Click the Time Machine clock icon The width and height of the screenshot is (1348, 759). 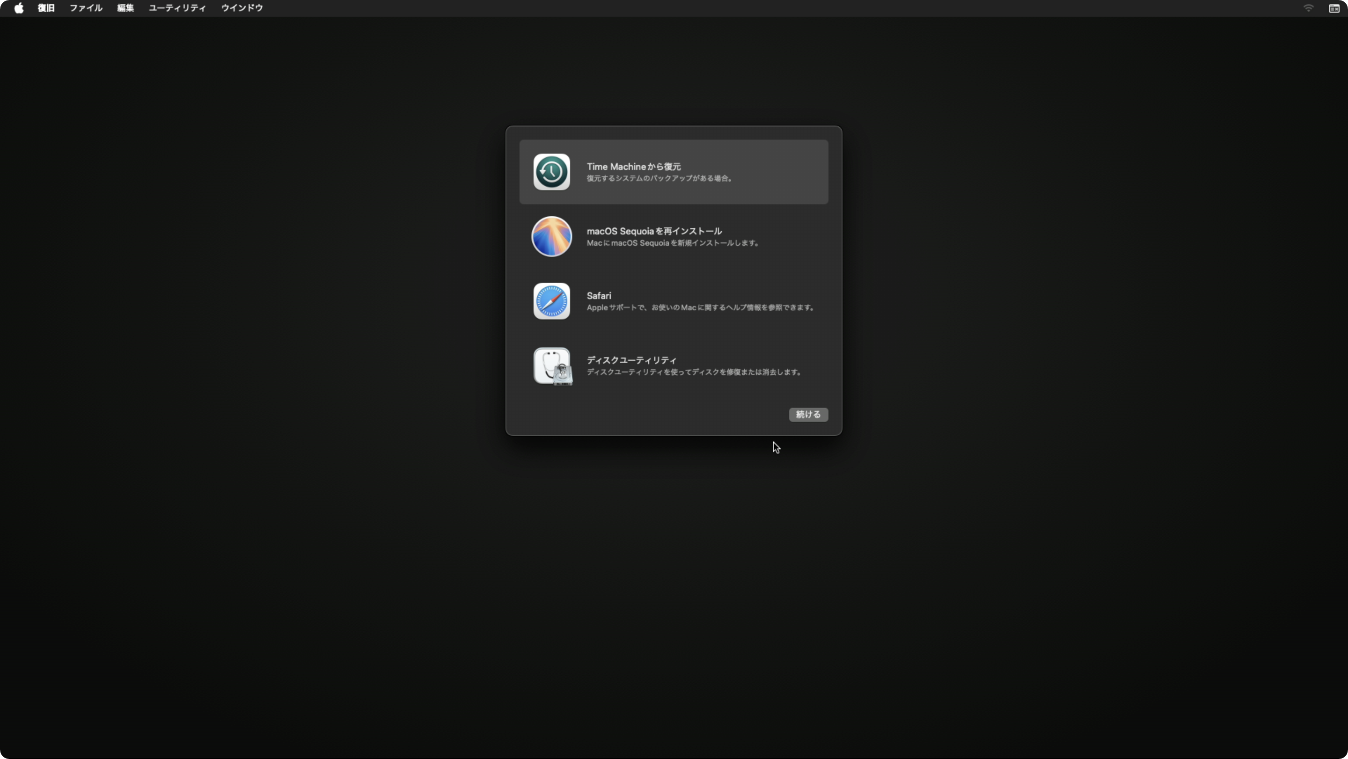pos(551,172)
